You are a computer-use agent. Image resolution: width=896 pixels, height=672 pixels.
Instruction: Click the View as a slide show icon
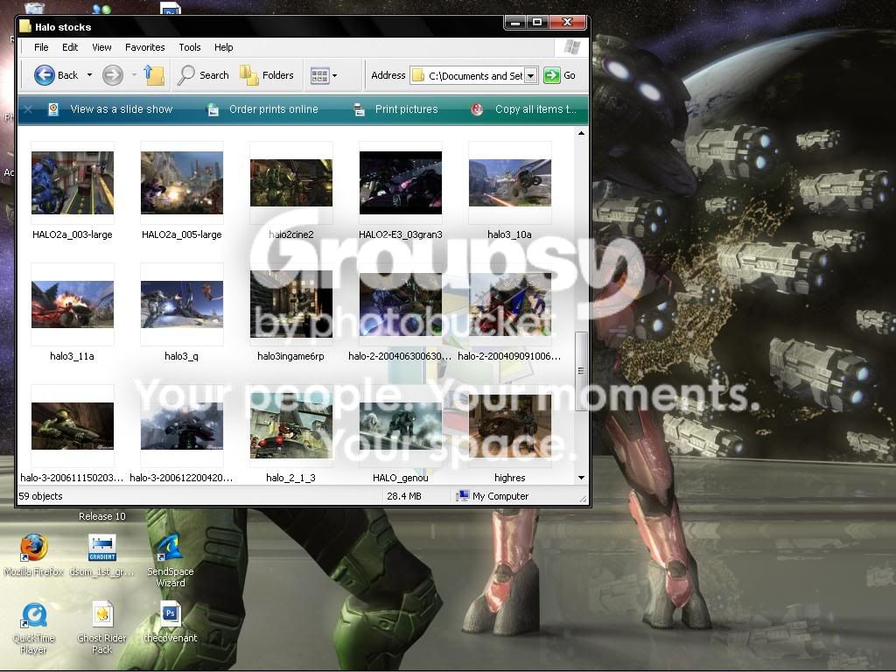(x=53, y=109)
